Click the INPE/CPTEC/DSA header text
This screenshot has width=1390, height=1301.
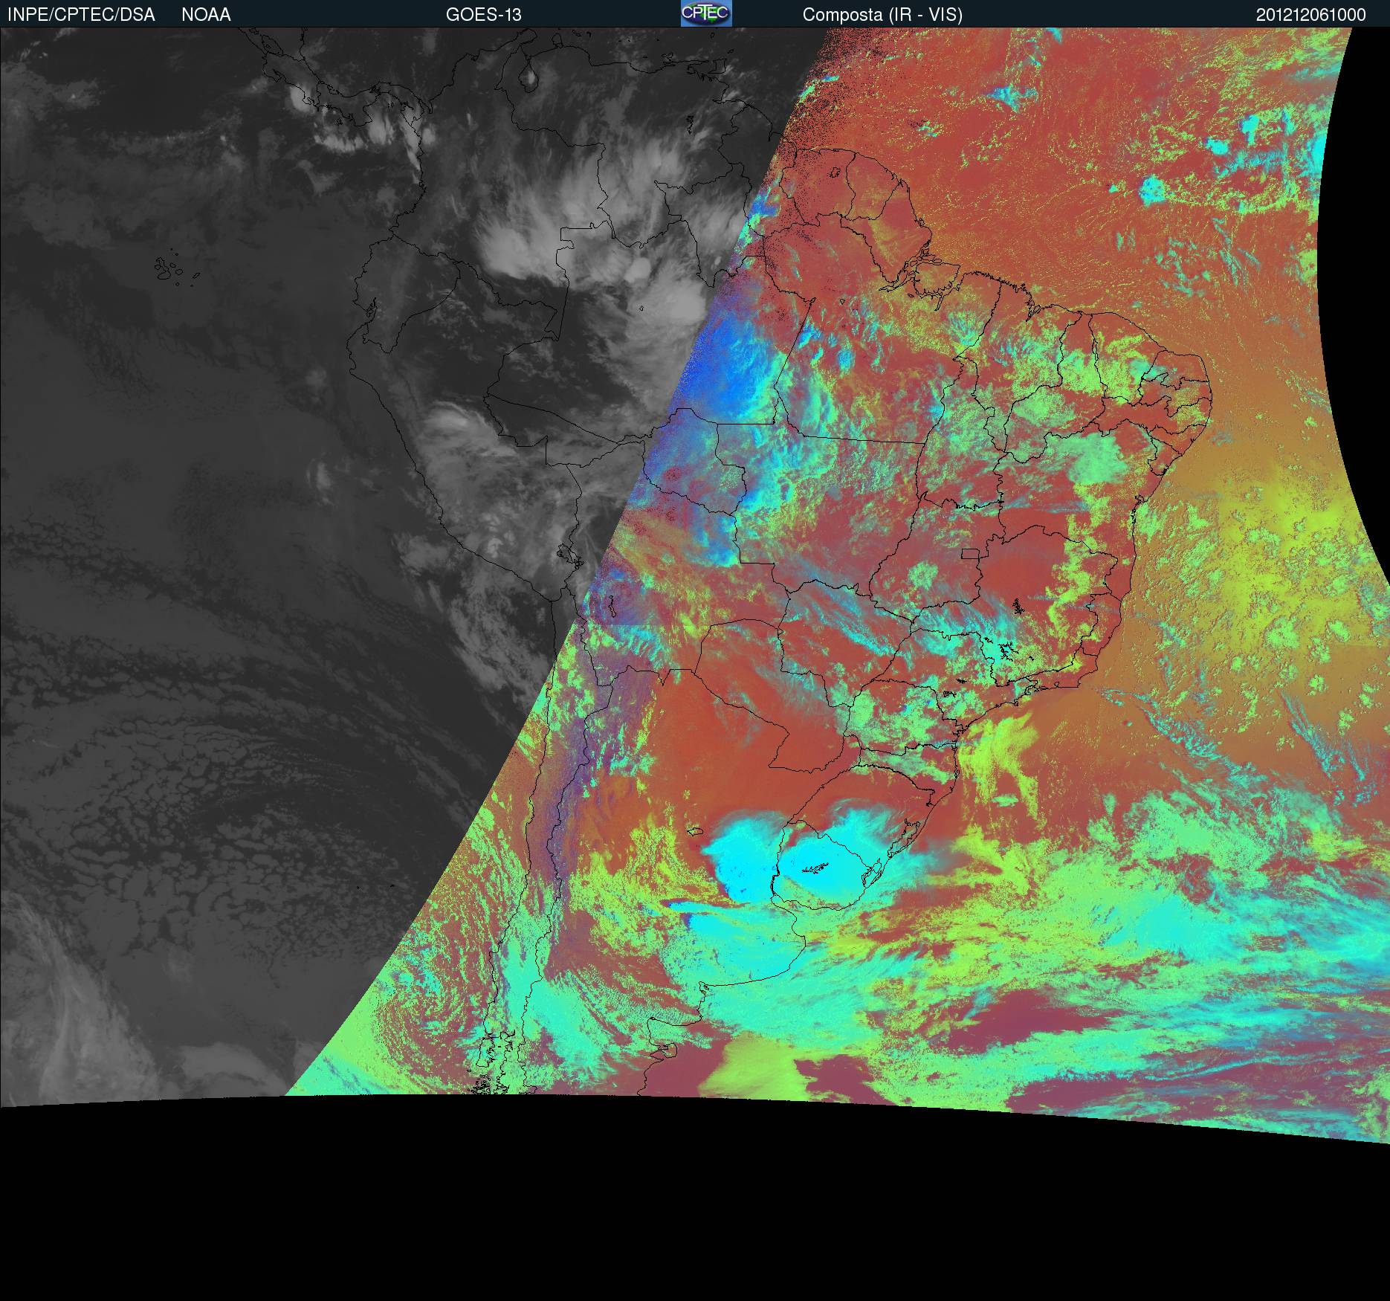[81, 15]
